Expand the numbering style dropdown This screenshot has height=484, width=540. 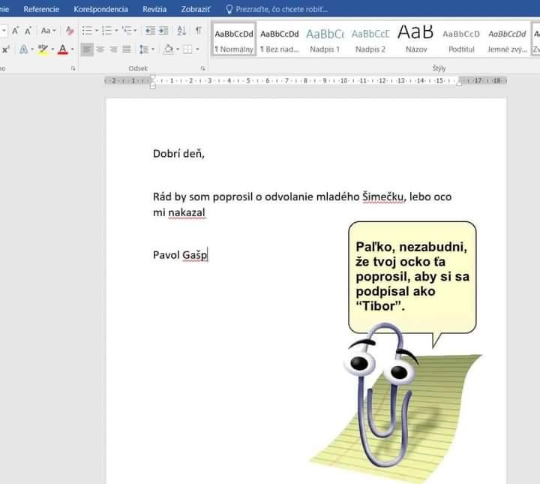click(x=116, y=31)
